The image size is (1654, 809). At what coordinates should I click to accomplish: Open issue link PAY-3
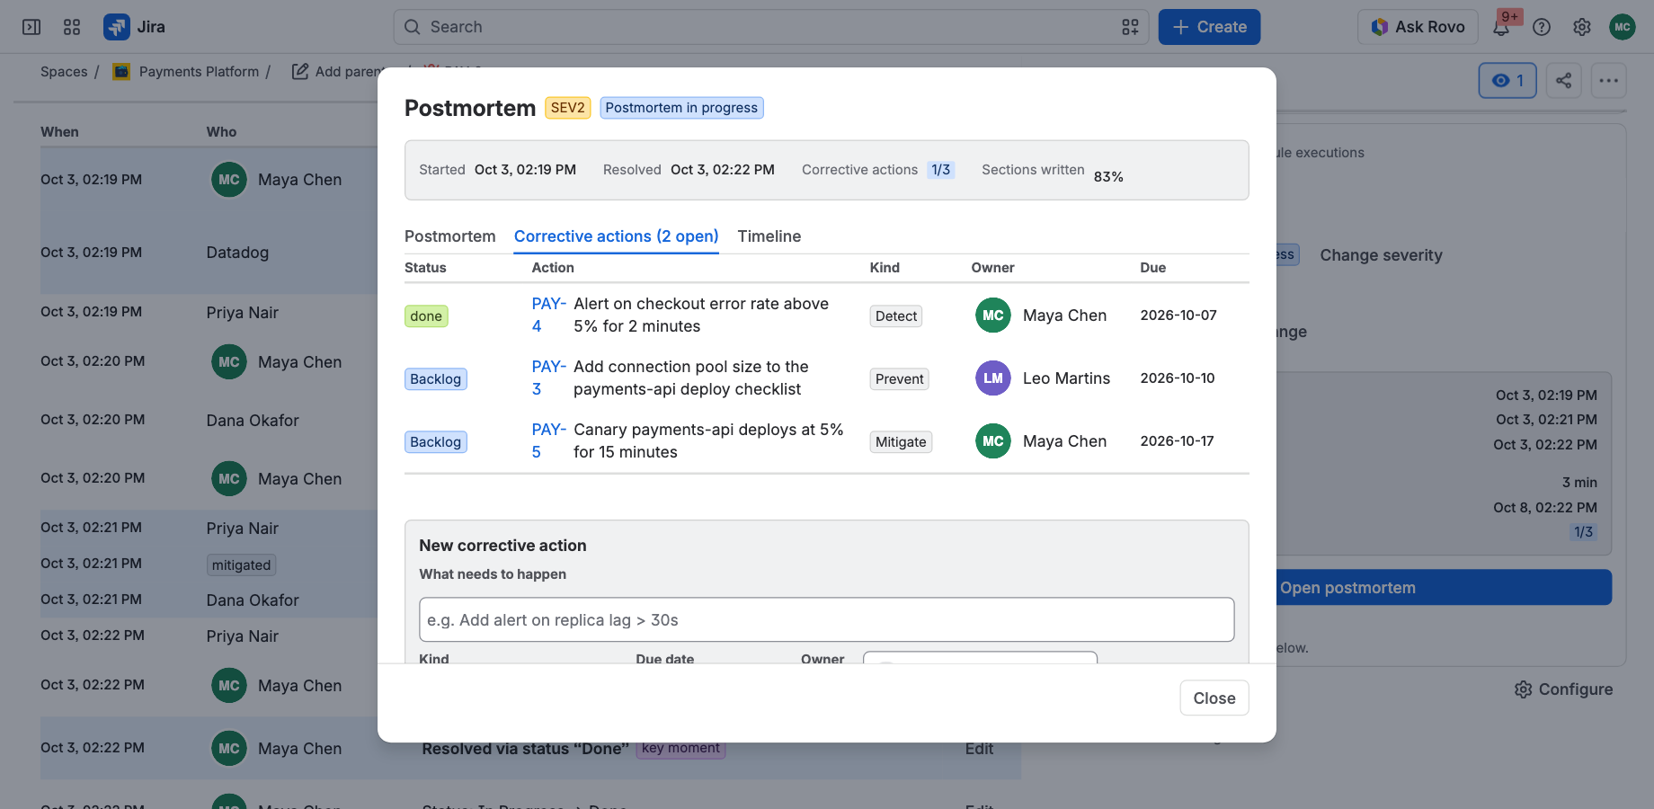pos(548,378)
